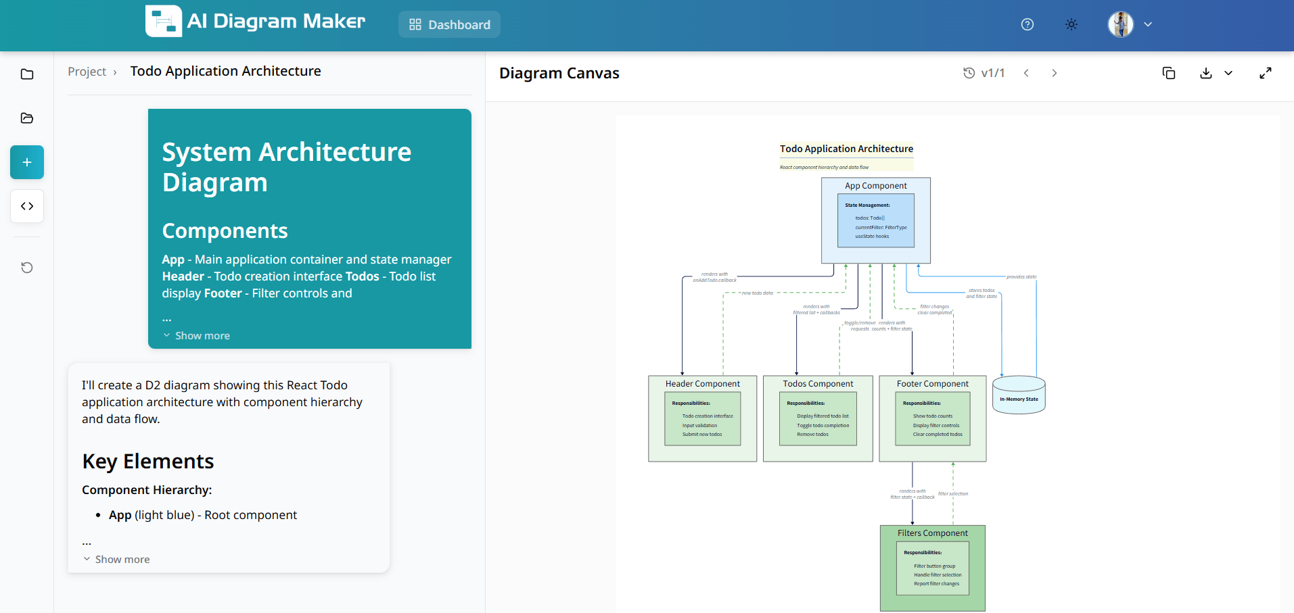Click the undo history icon in the sidebar

26,268
